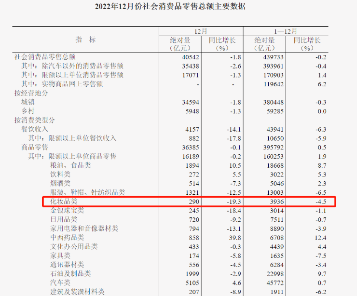357x296 pixels.
Task: Click the row label 限额以上单位商品零售
Action: [x=82, y=156]
